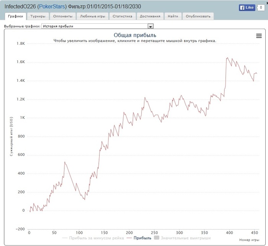The height and width of the screenshot is (246, 268).
Task: Toggle the Прибыль legend series
Action: point(139,238)
